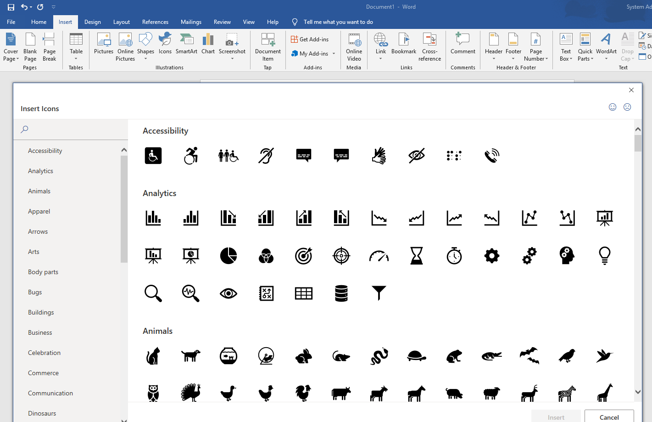
Task: Click the icon search field
Action: (71, 129)
